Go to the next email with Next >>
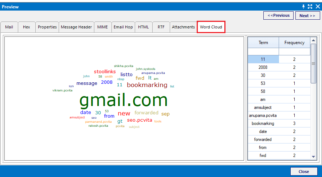 307,16
